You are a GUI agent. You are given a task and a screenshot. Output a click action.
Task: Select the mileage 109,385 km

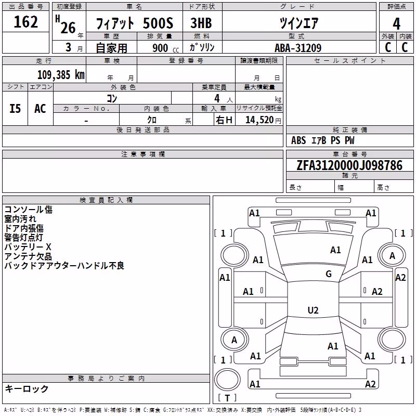[x=61, y=75]
